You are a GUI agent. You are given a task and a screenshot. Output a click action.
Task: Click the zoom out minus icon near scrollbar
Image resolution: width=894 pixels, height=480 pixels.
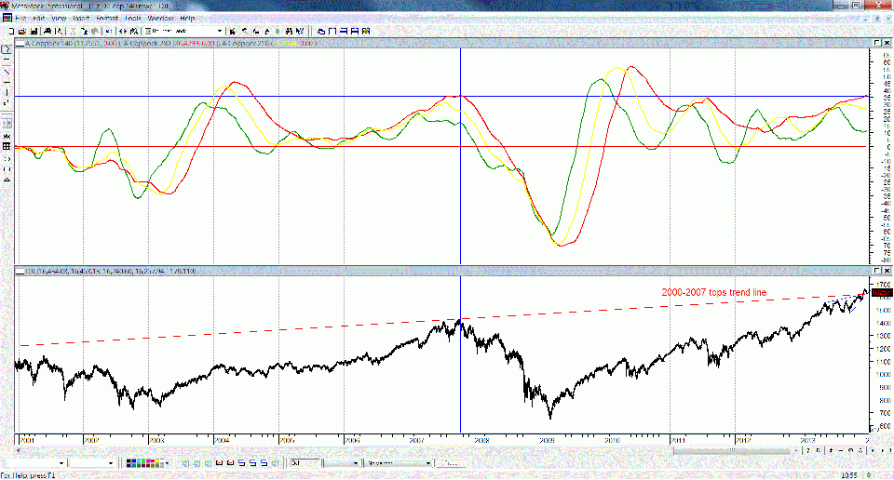click(x=841, y=450)
